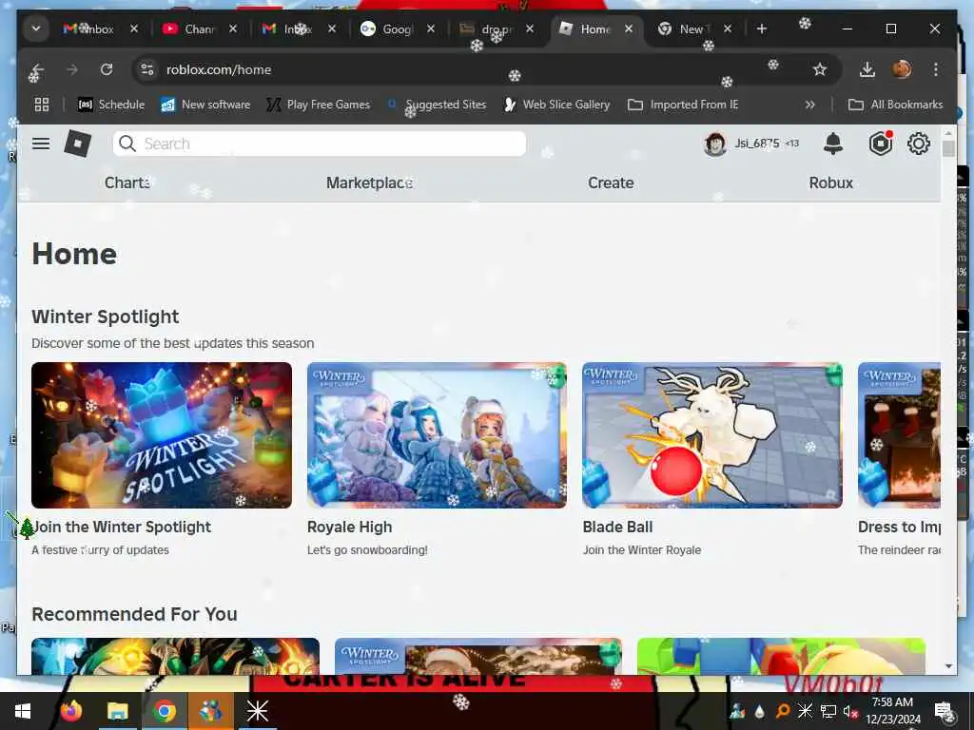974x730 pixels.
Task: Open the Create section
Action: [x=611, y=183]
